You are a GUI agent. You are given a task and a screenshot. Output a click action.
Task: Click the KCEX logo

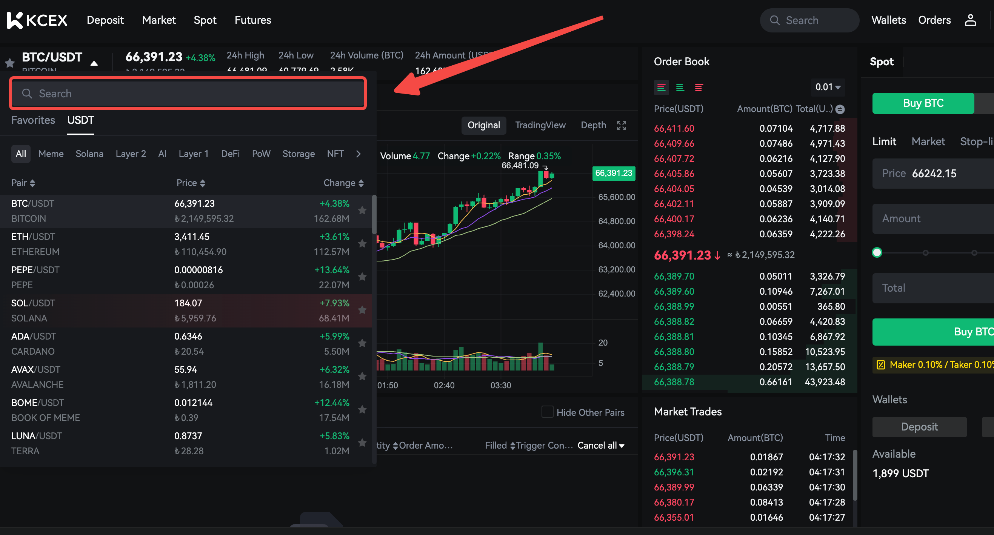coord(37,20)
